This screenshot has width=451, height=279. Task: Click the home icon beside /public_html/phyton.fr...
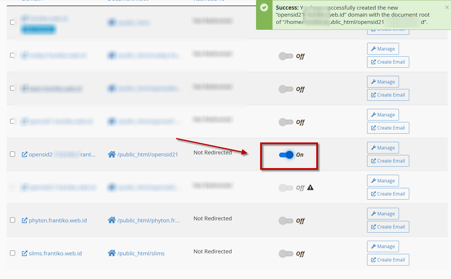coord(112,220)
